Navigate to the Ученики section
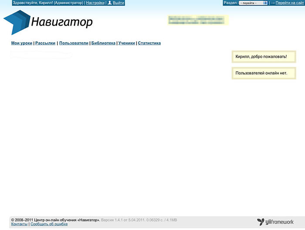The width and height of the screenshot is (305, 230). 126,43
